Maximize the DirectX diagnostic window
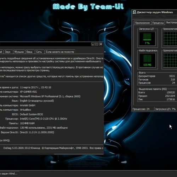 (x=97, y=44)
